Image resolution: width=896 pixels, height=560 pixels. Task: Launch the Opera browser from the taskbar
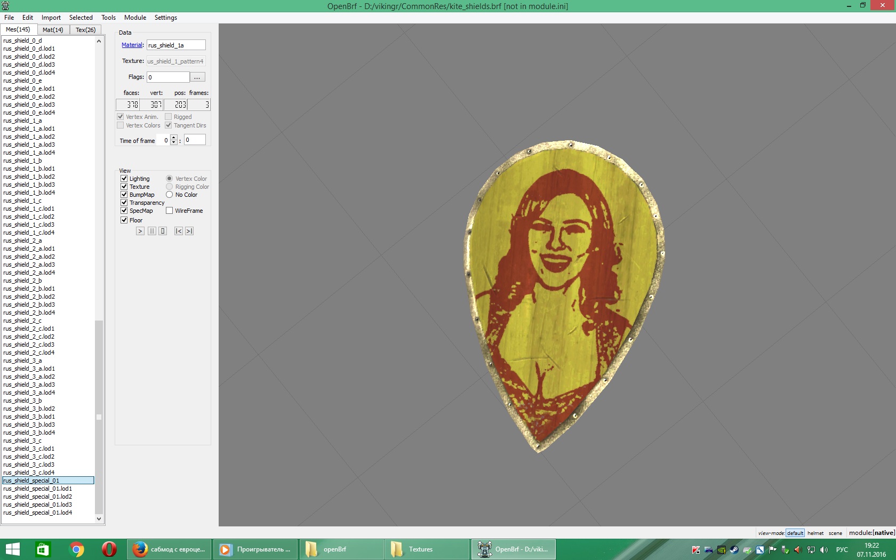tap(109, 549)
